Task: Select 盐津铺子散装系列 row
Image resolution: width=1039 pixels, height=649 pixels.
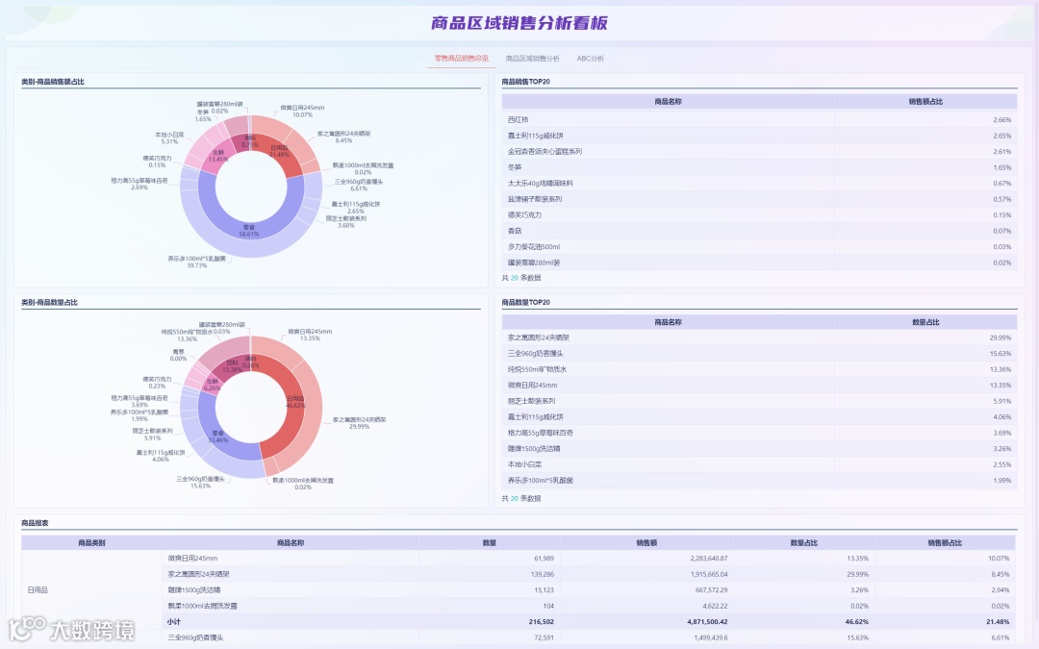Action: tap(759, 199)
